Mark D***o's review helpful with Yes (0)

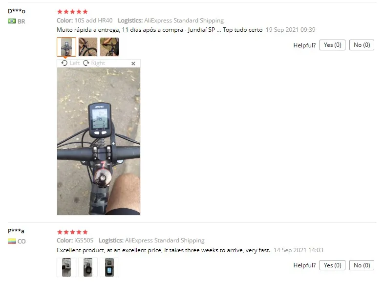point(332,45)
